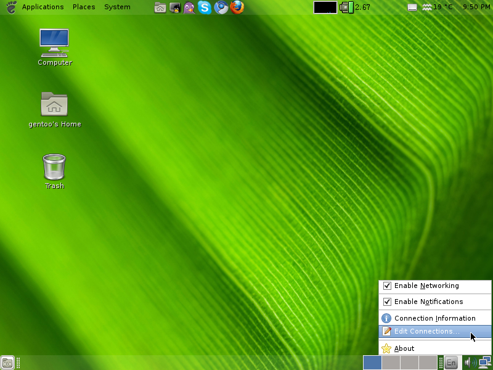The image size is (493, 370).
Task: Open the Chromium browser launcher icon
Action: [221, 7]
